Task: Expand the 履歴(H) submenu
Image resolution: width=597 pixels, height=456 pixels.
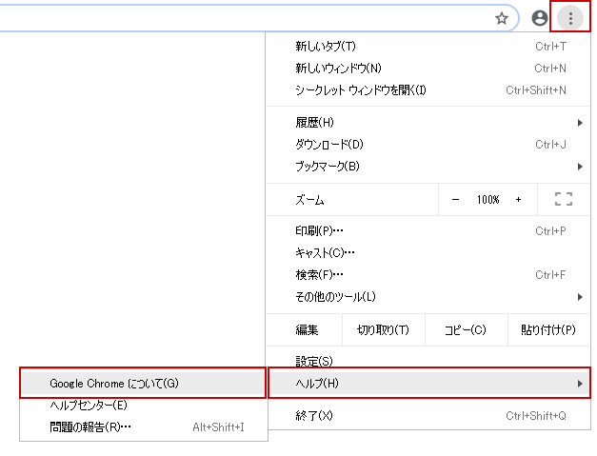Action: (428, 123)
